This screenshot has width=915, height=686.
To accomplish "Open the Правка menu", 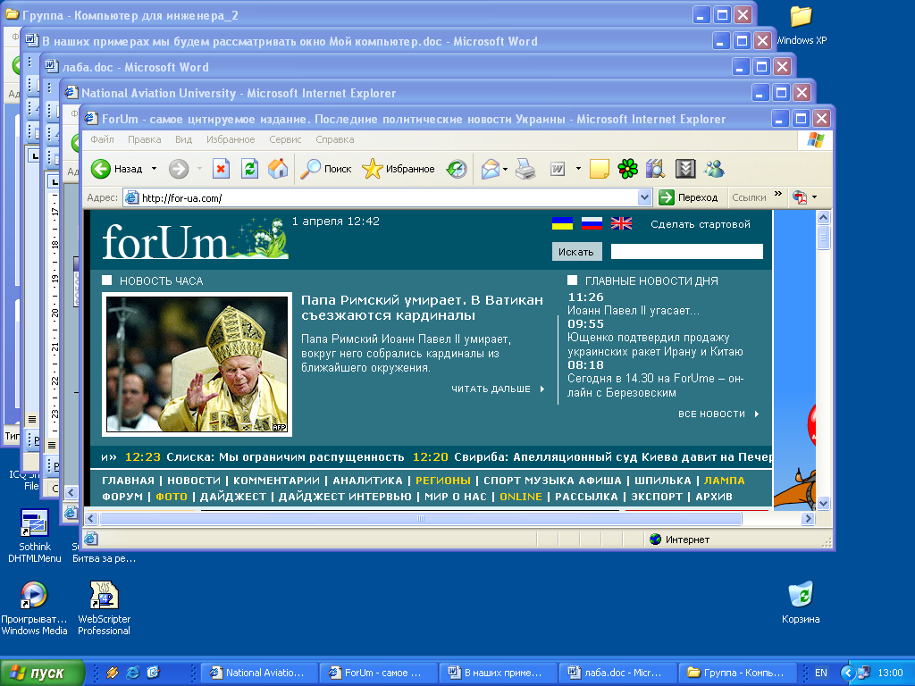I will (144, 140).
